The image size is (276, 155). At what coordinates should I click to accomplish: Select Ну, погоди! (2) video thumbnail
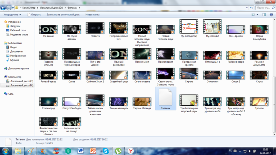coord(189,27)
